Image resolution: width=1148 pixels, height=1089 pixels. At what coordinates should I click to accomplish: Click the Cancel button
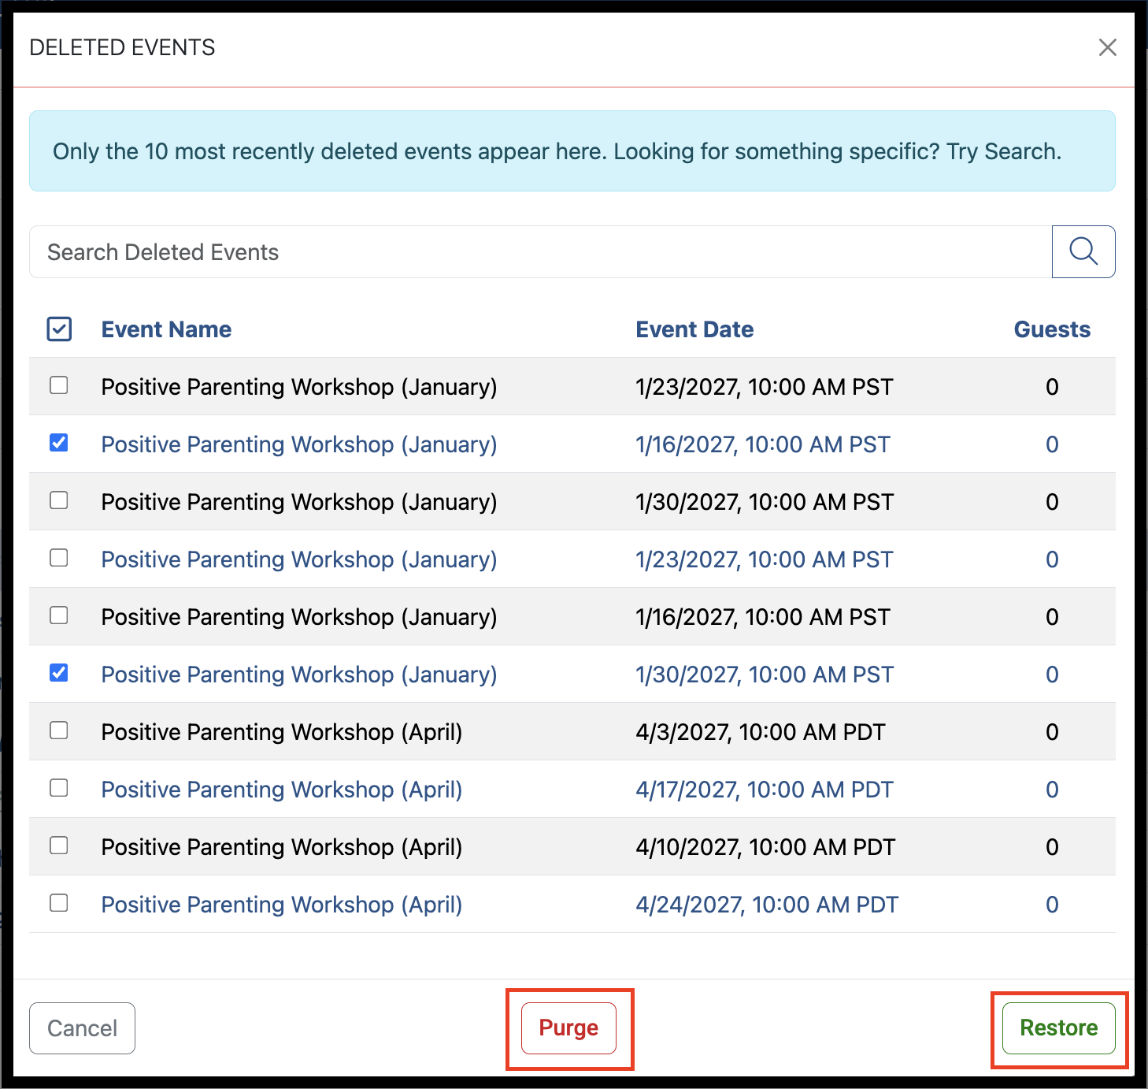coord(82,1028)
